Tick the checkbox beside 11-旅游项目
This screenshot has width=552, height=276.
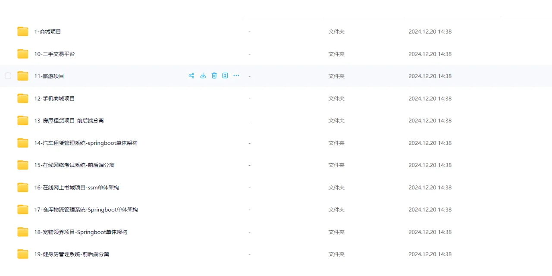(x=8, y=76)
